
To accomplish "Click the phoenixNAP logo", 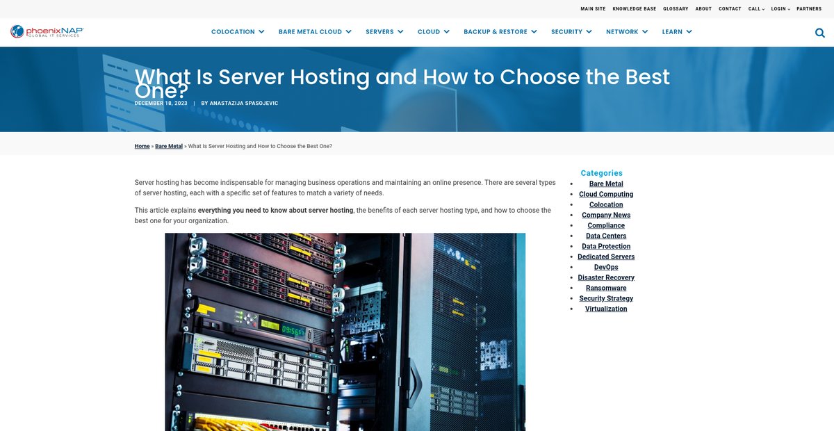I will click(47, 31).
